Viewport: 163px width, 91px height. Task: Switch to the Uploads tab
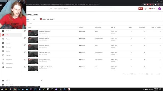(x=28, y=19)
